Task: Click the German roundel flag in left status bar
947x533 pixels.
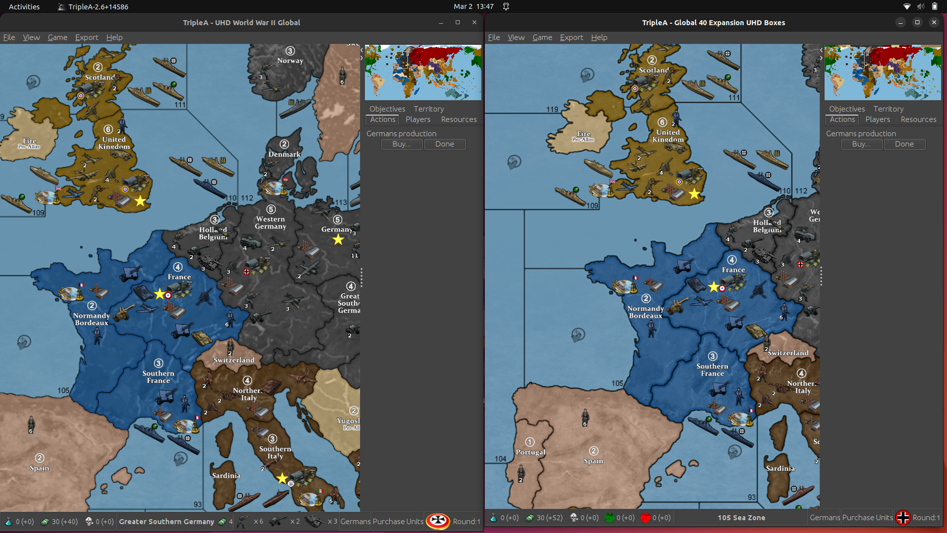Action: [x=438, y=521]
